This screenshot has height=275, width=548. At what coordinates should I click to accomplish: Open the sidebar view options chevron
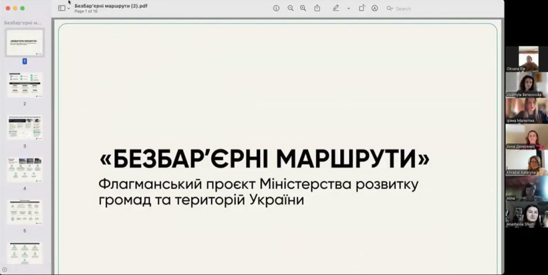[x=68, y=9]
